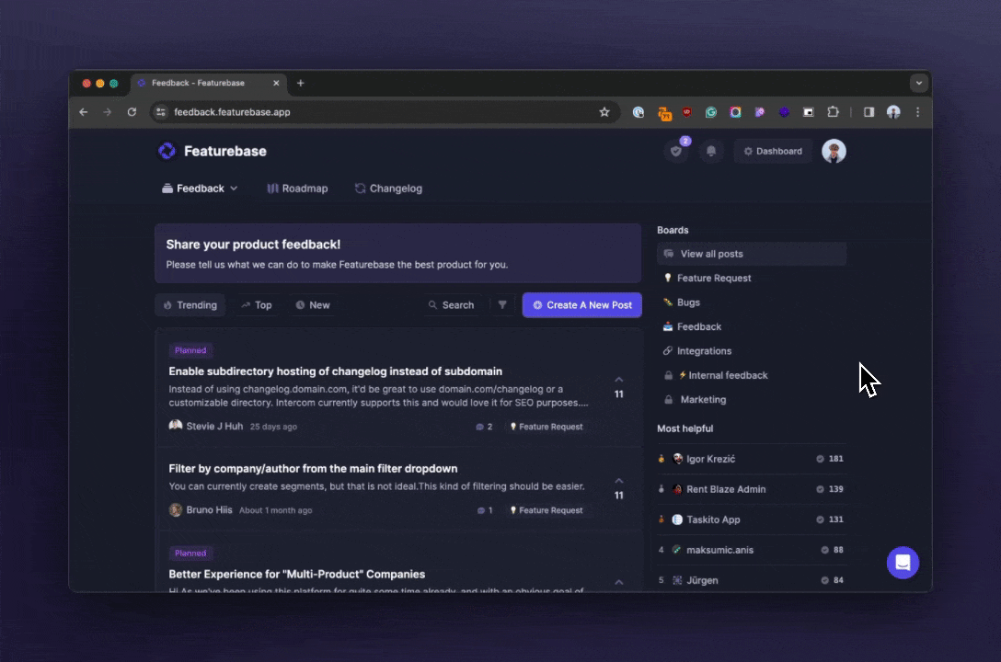Click the Planned tag on Multi-Product post
1001x662 pixels.
[x=190, y=553]
